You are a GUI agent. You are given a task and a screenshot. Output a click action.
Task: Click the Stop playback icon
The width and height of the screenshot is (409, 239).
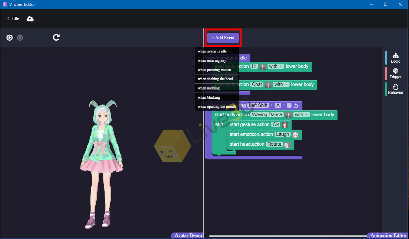[x=20, y=37]
